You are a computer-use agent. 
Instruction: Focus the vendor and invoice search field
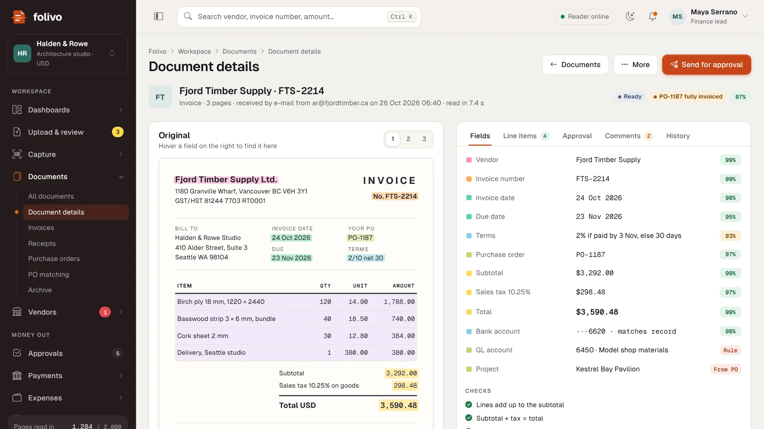pos(299,17)
